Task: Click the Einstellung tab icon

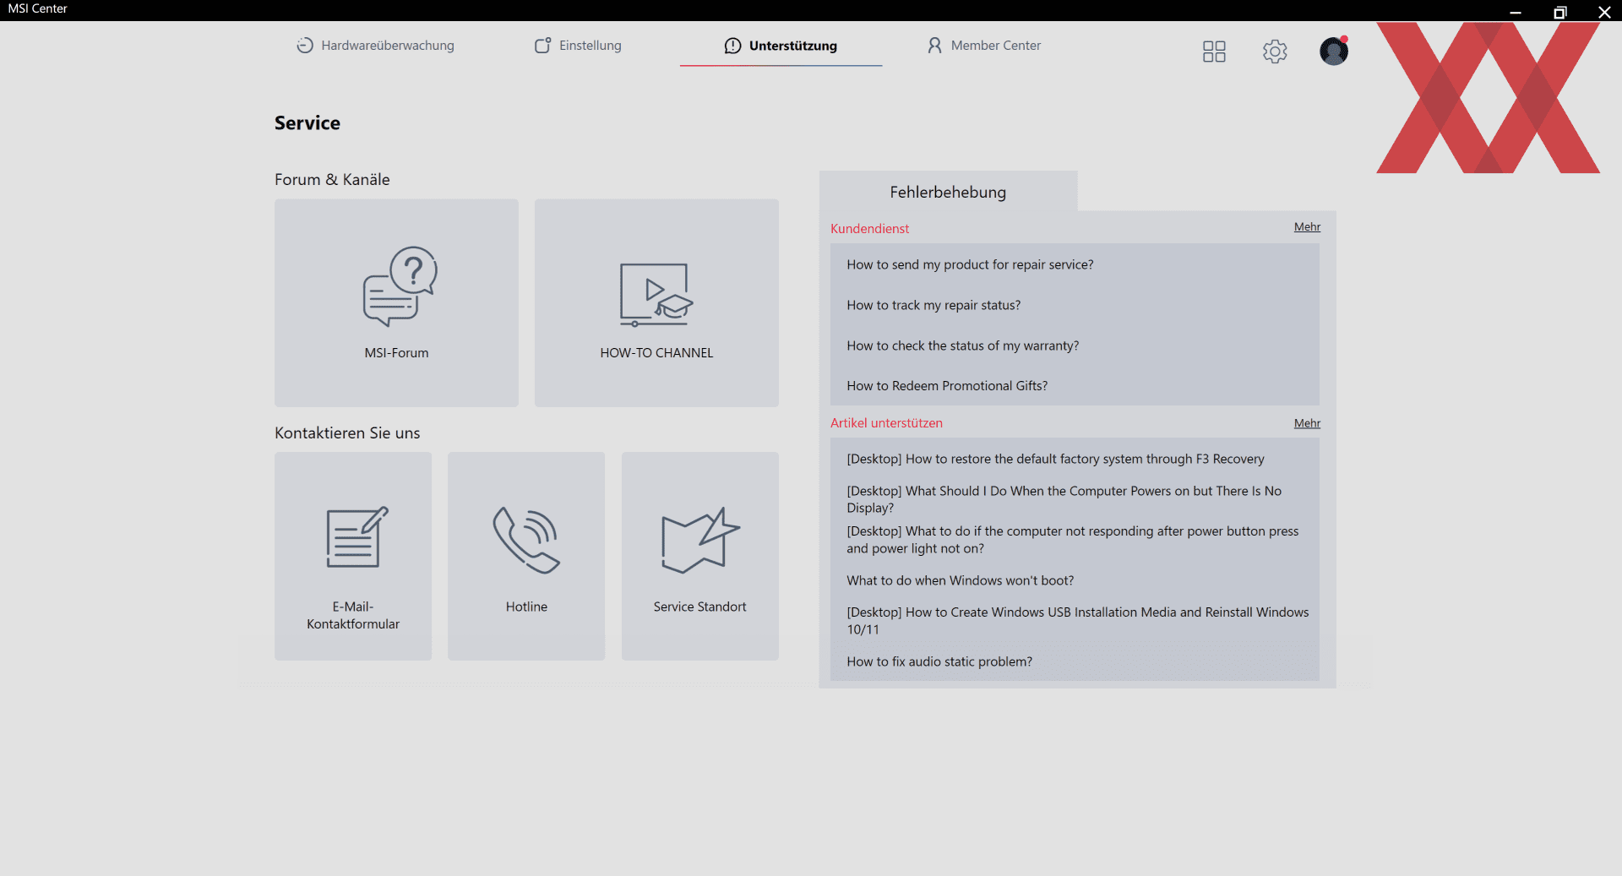Action: pos(542,46)
